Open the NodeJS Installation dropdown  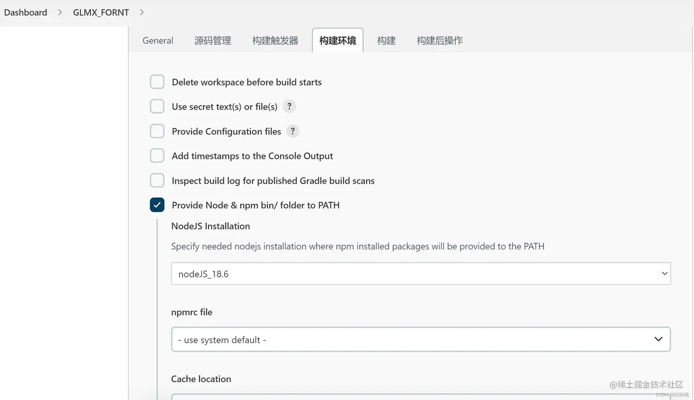420,274
